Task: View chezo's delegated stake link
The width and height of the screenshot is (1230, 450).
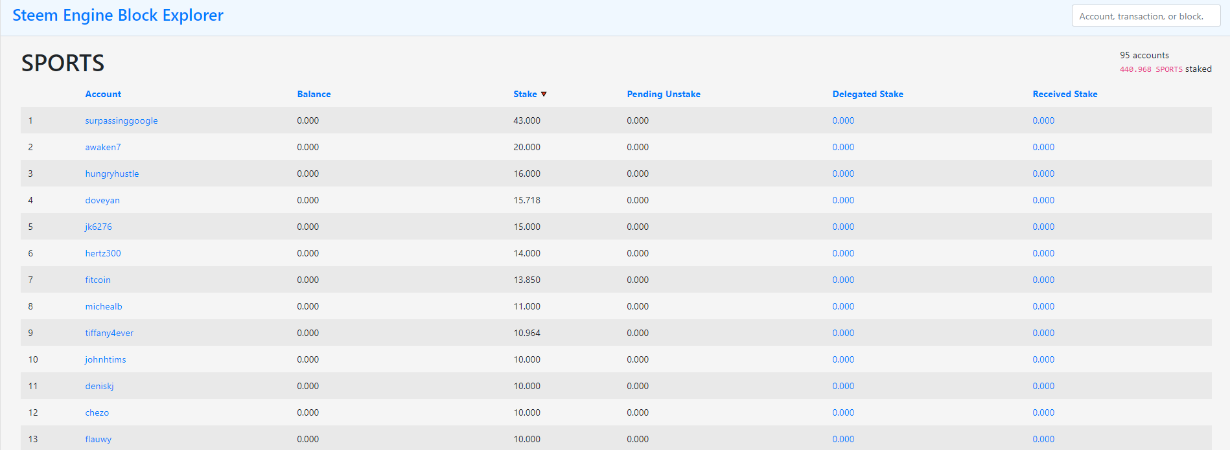Action: (x=843, y=412)
